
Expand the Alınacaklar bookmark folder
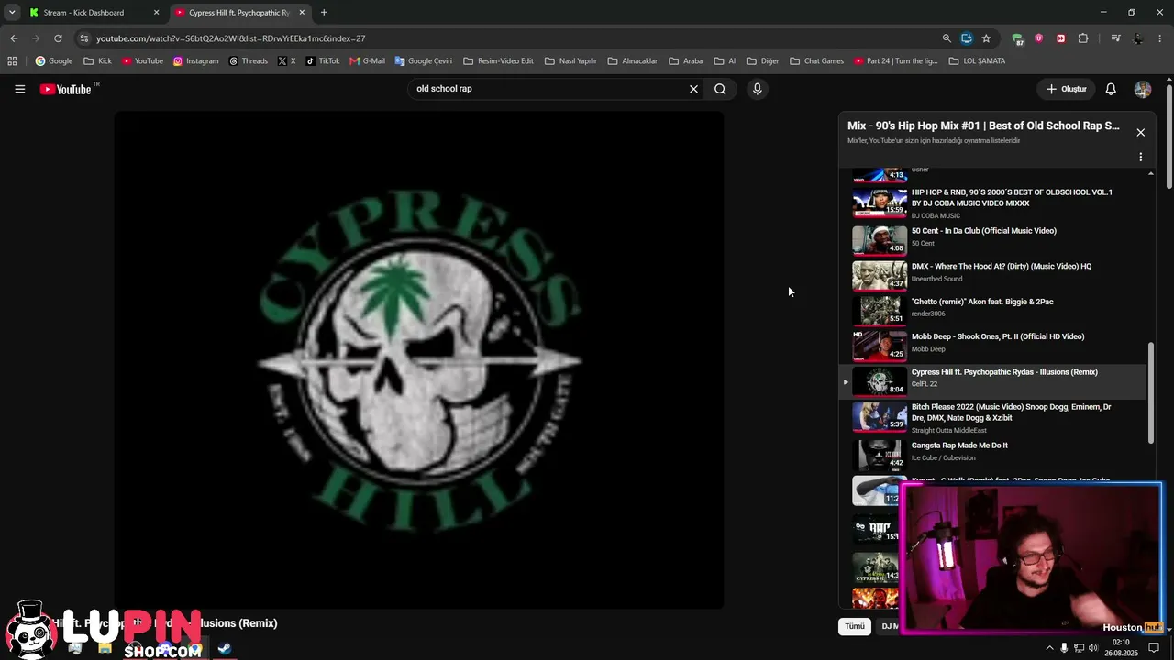click(632, 61)
